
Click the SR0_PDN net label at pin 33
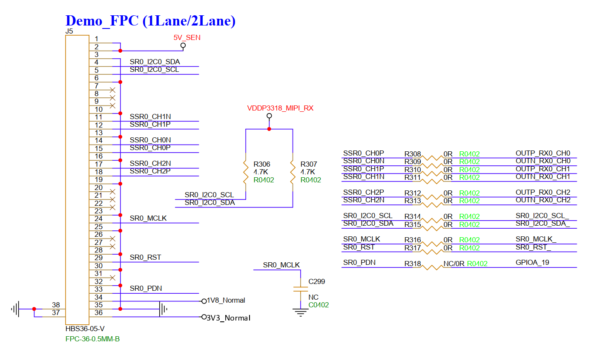click(146, 289)
